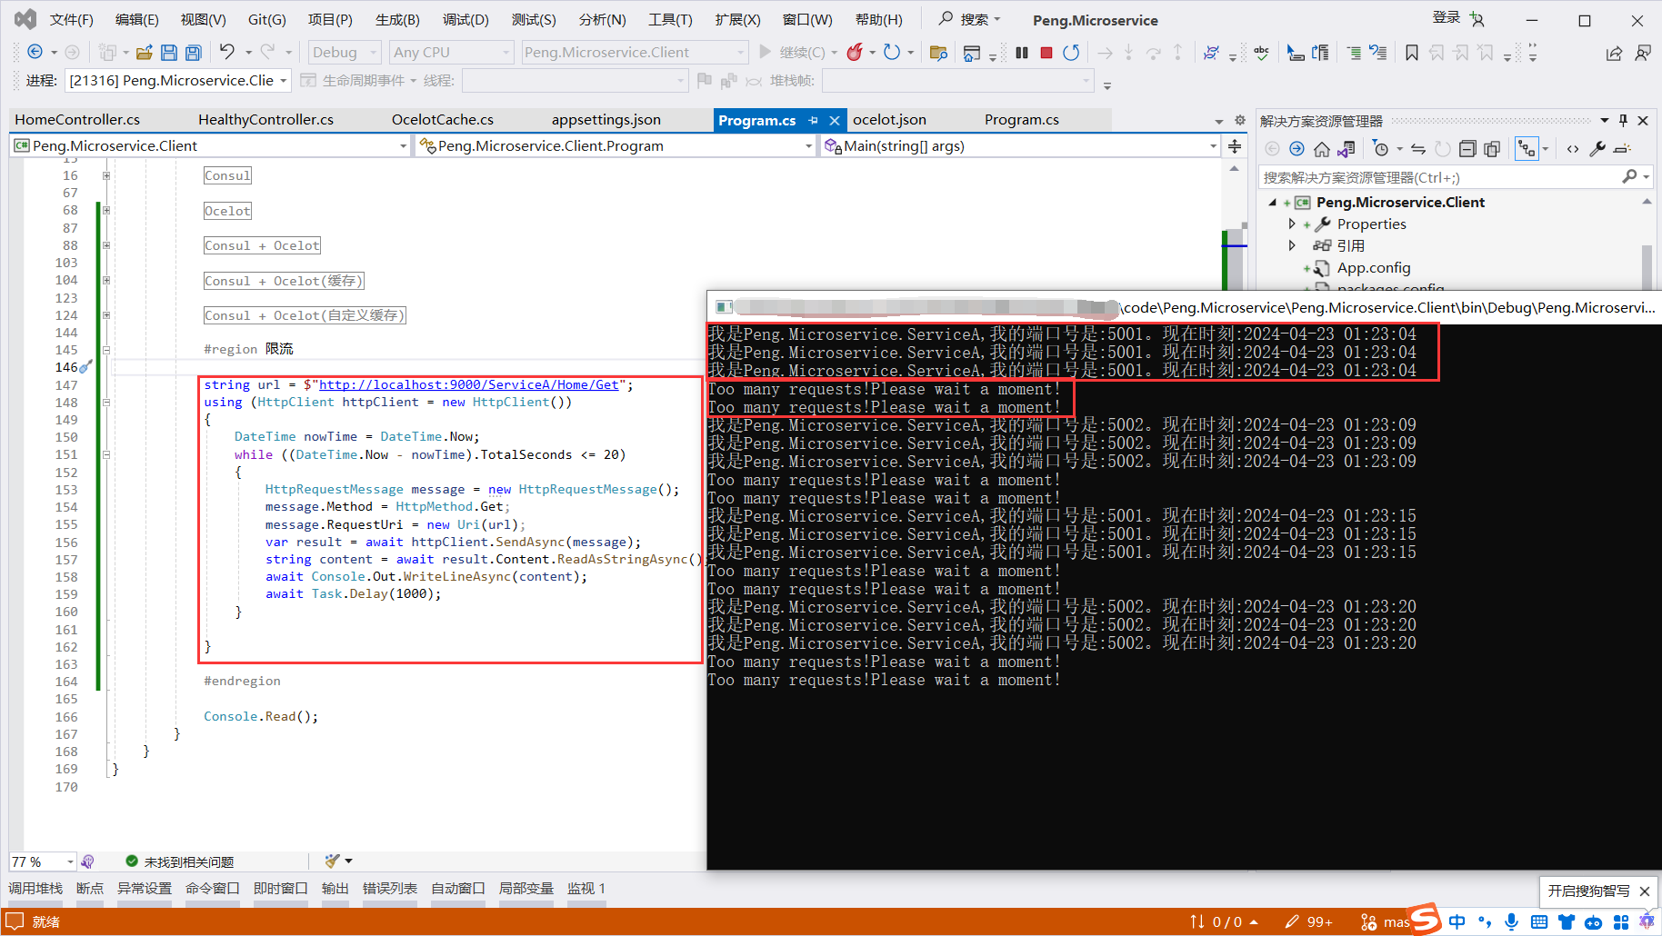Click the Home icon in Solution Explorer

click(x=1322, y=149)
